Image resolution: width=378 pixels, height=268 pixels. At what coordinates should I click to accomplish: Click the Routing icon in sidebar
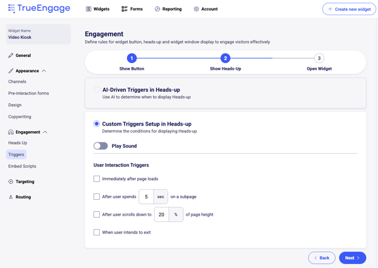tap(11, 197)
